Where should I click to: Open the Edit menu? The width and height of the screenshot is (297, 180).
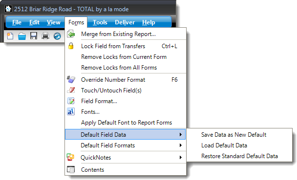tap(34, 22)
